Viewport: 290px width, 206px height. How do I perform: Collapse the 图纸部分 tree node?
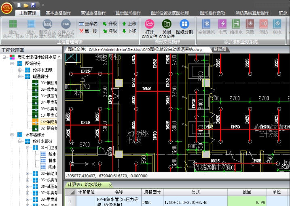(x=13, y=64)
